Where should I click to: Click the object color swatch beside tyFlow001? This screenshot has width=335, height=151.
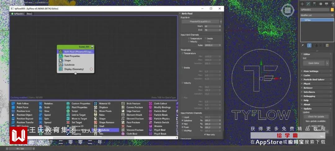click(332, 10)
